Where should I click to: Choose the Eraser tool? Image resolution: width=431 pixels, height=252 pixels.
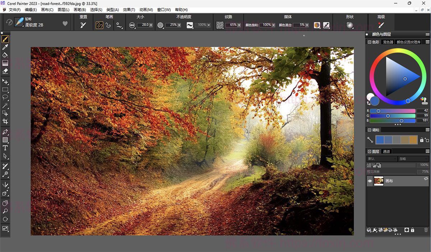(x=5, y=71)
